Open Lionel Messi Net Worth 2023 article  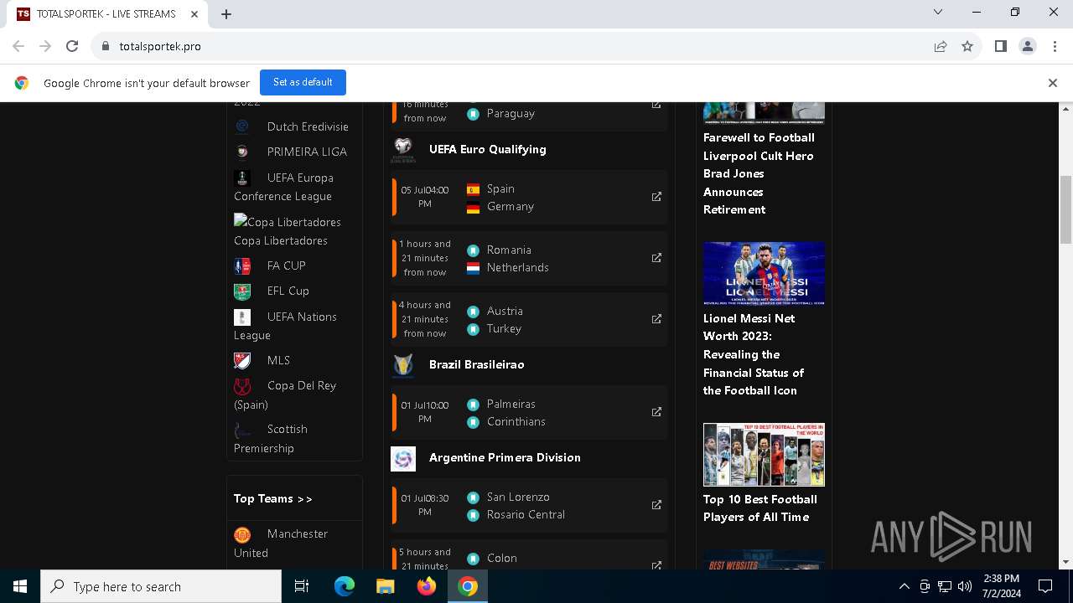click(x=753, y=354)
